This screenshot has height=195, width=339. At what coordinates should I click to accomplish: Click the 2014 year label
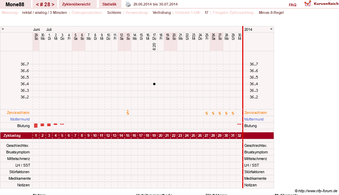[x=248, y=29]
